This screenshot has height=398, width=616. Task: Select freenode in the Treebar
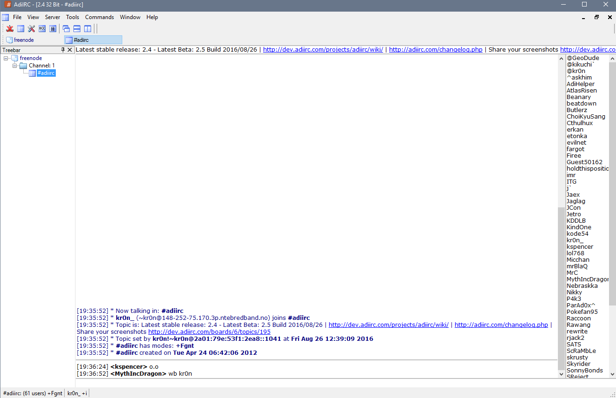click(x=31, y=58)
